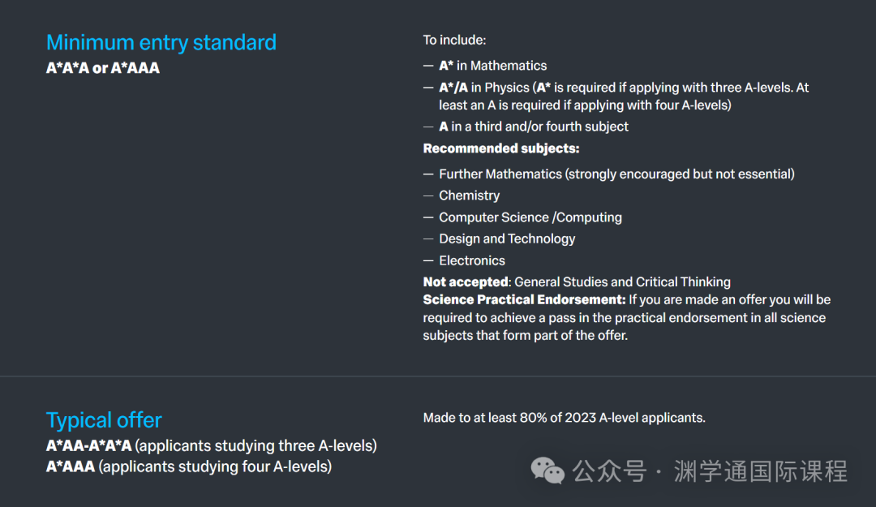
Task: Select the Design and Technology item
Action: (507, 238)
